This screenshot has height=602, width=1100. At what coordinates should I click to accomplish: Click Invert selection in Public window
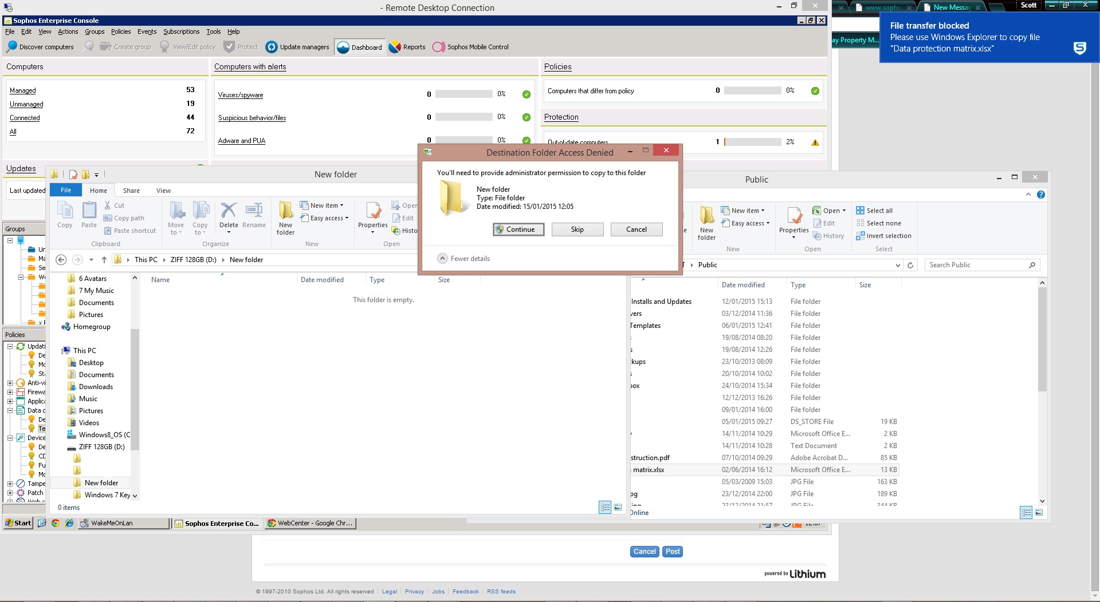point(884,236)
